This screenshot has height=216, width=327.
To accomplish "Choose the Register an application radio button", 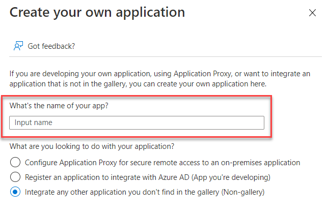I will coord(15,177).
